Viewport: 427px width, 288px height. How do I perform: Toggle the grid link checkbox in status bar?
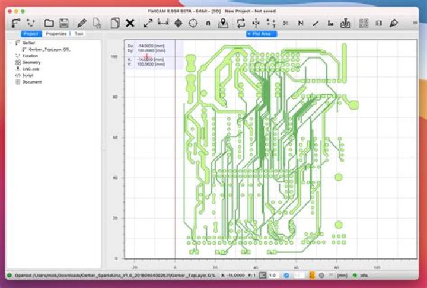pos(286,276)
